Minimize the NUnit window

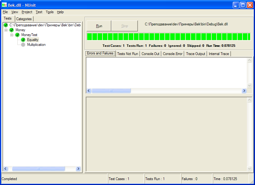(x=236, y=5)
